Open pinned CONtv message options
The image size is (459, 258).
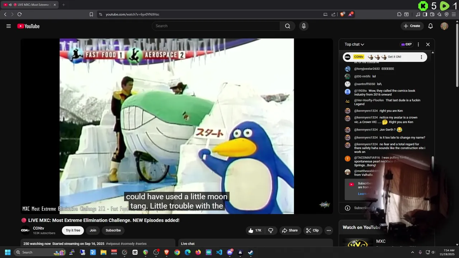click(421, 57)
